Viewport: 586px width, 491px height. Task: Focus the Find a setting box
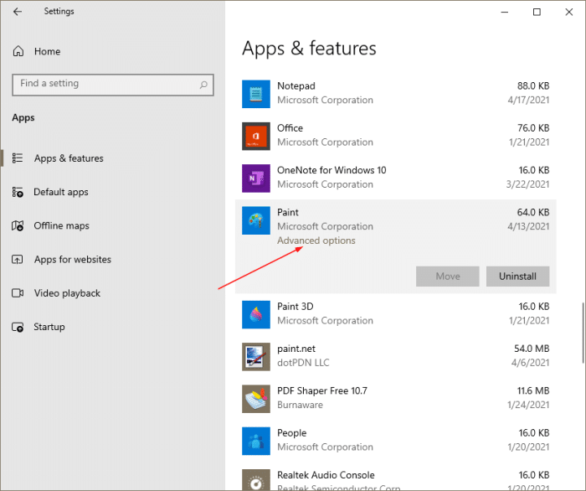point(113,85)
